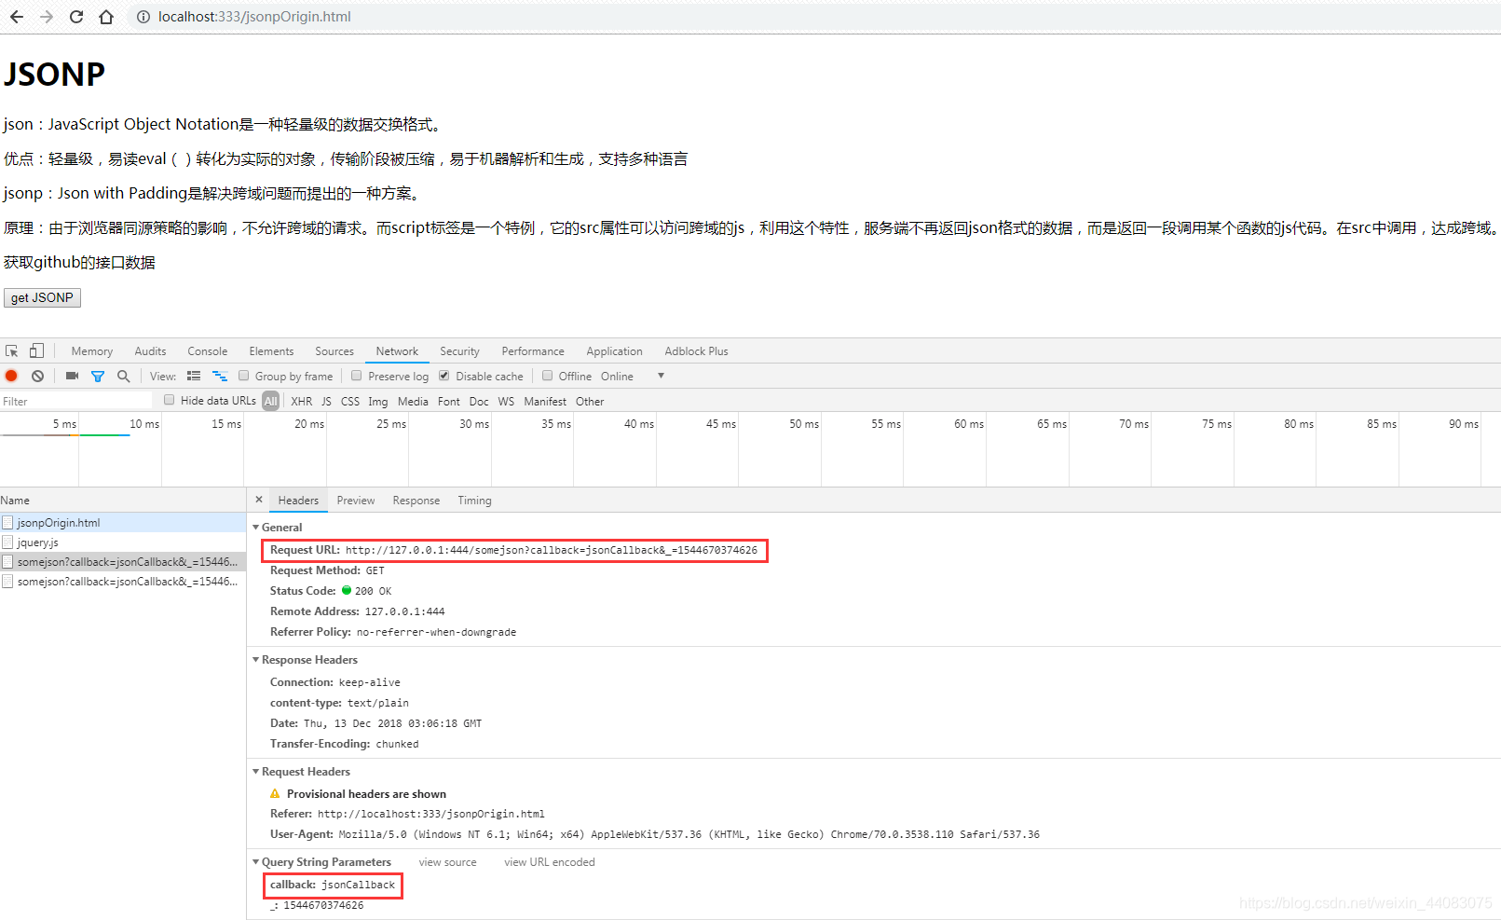
Task: Go to browser home page icon
Action: click(x=106, y=17)
